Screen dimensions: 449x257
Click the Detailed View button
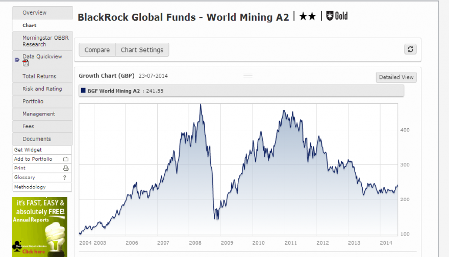click(x=396, y=77)
